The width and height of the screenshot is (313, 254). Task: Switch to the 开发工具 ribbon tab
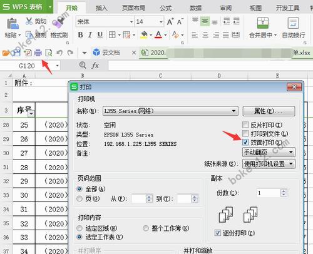click(x=287, y=8)
